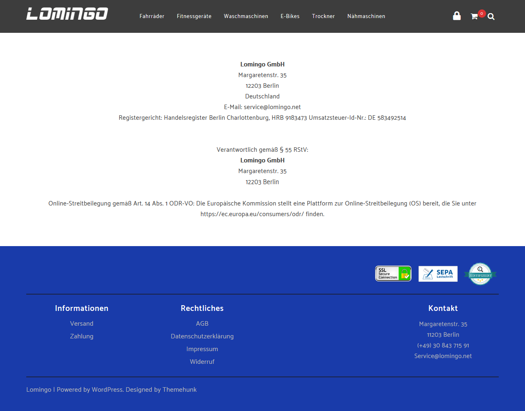Go to E-Bikes category
The image size is (525, 411).
pyautogui.click(x=290, y=16)
